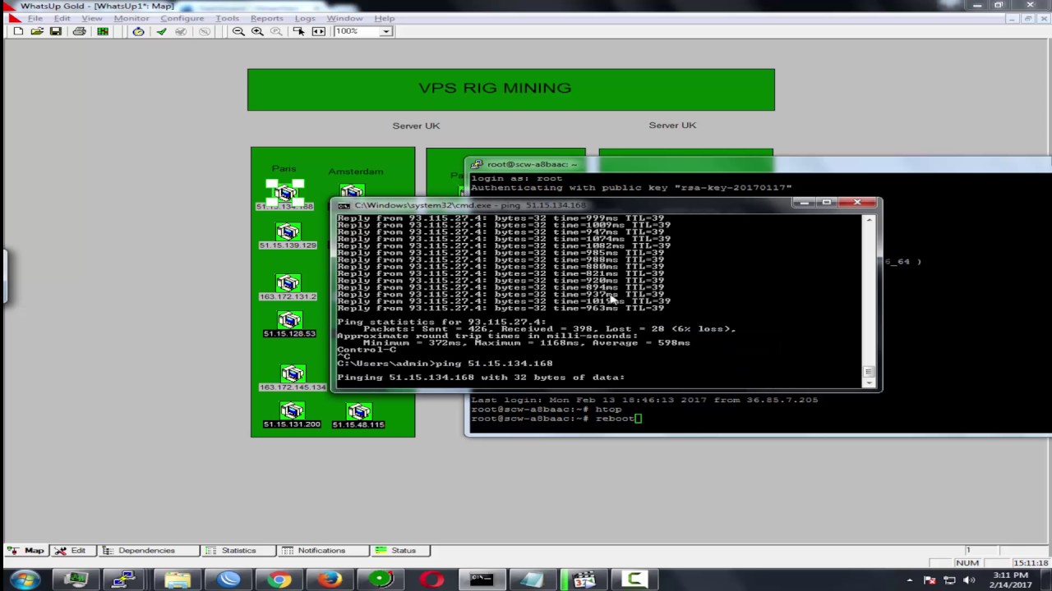
Task: Switch to the Edit bottom tab
Action: pyautogui.click(x=71, y=551)
